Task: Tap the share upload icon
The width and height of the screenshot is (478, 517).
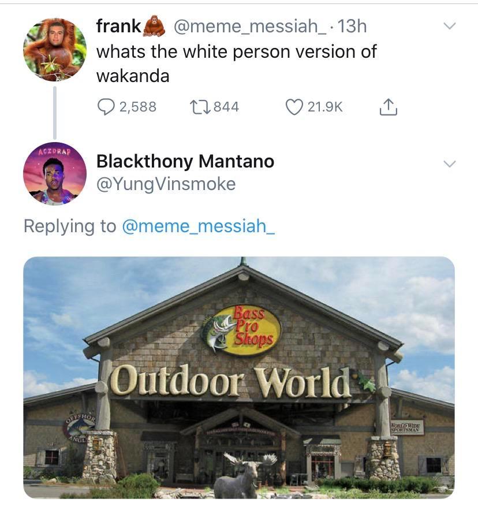Action: (x=388, y=107)
